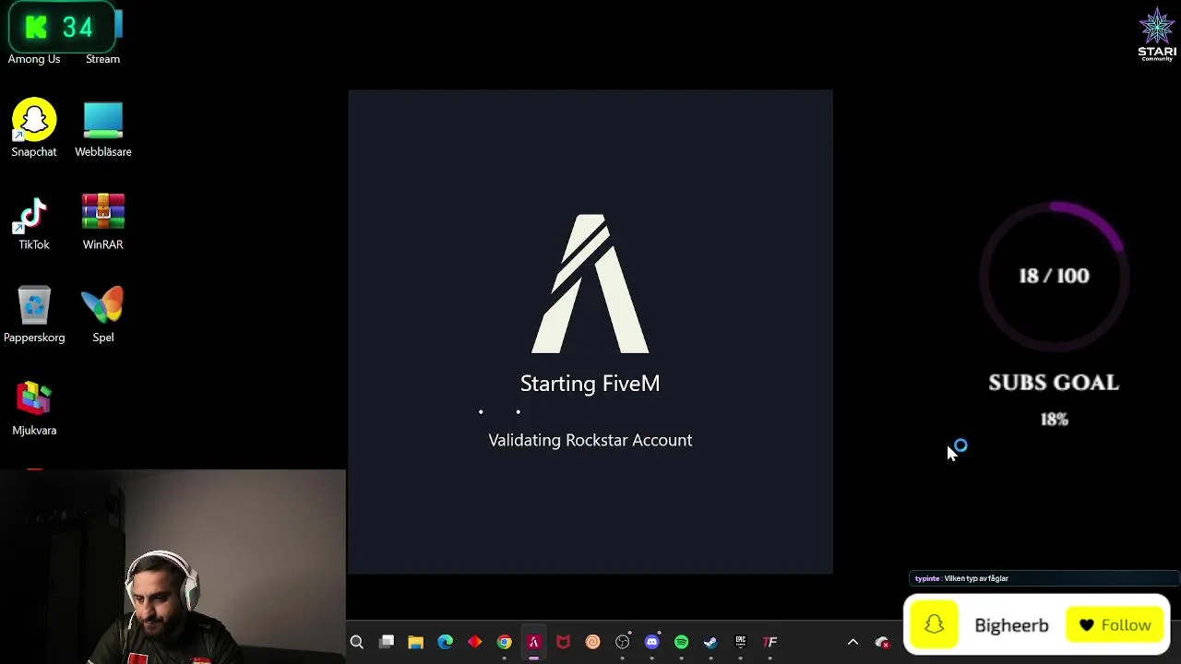Click the circular subs goal progress ring
This screenshot has height=664, width=1181.
tap(1054, 275)
